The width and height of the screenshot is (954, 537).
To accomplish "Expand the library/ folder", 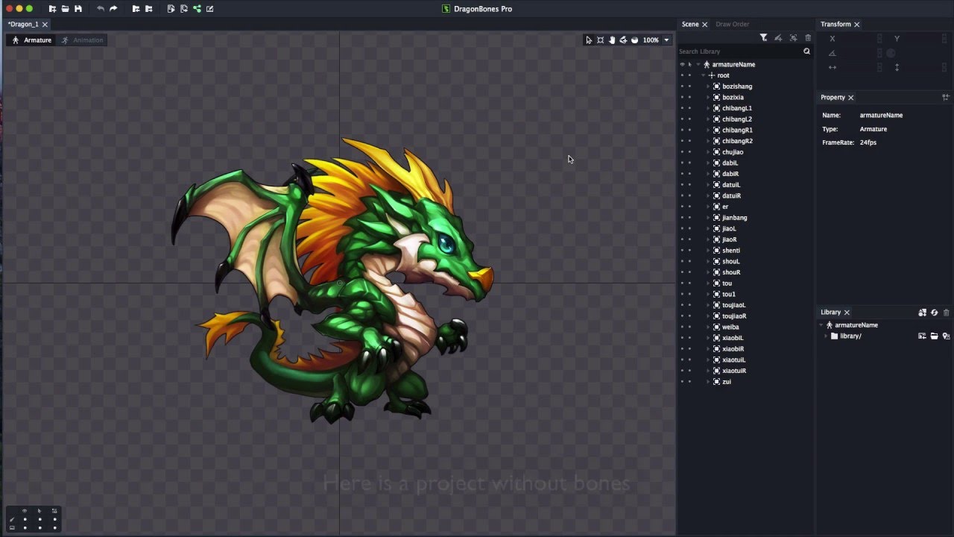I will pyautogui.click(x=826, y=336).
